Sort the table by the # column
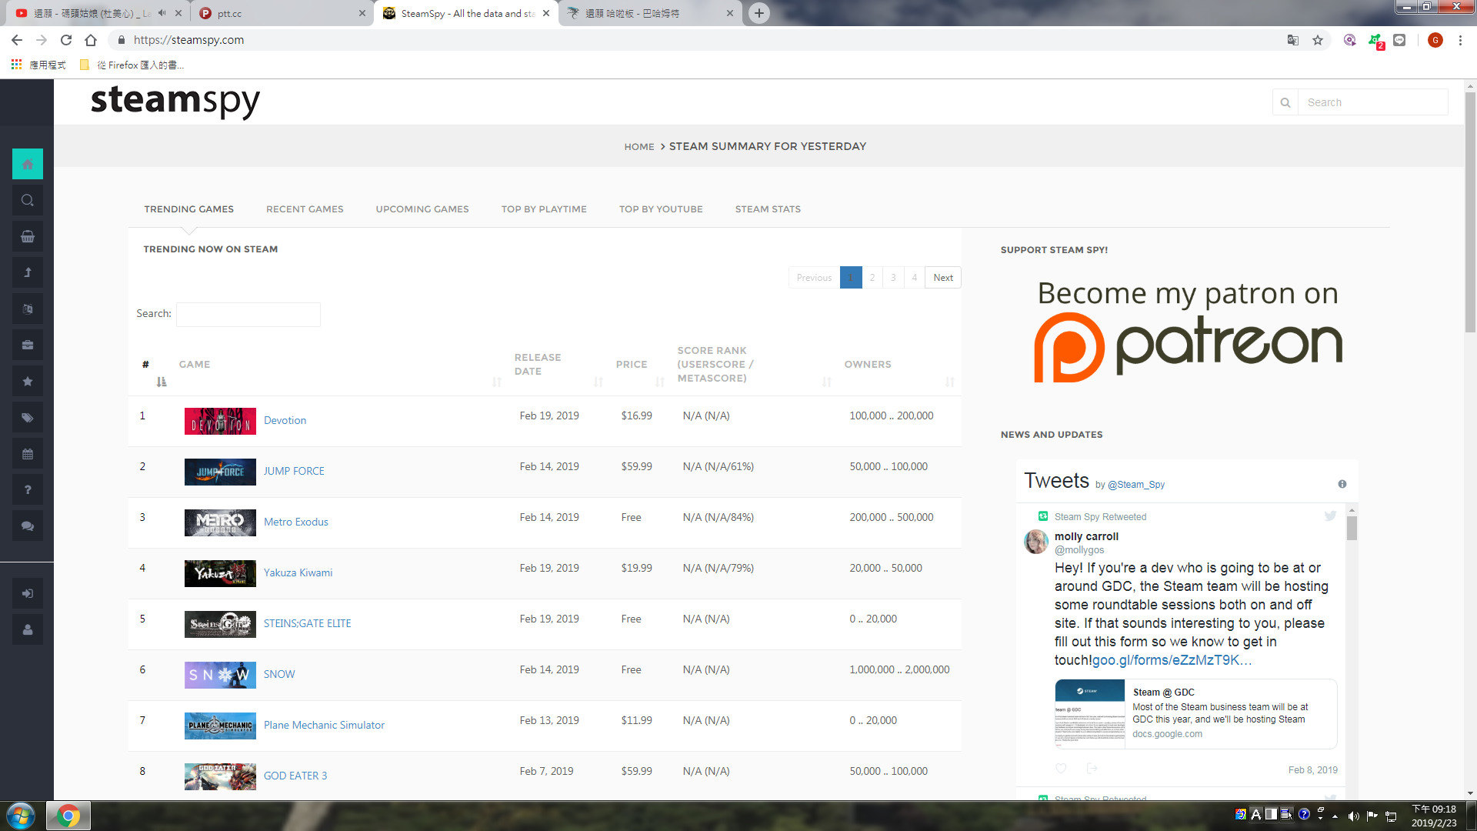This screenshot has height=831, width=1477. (162, 382)
